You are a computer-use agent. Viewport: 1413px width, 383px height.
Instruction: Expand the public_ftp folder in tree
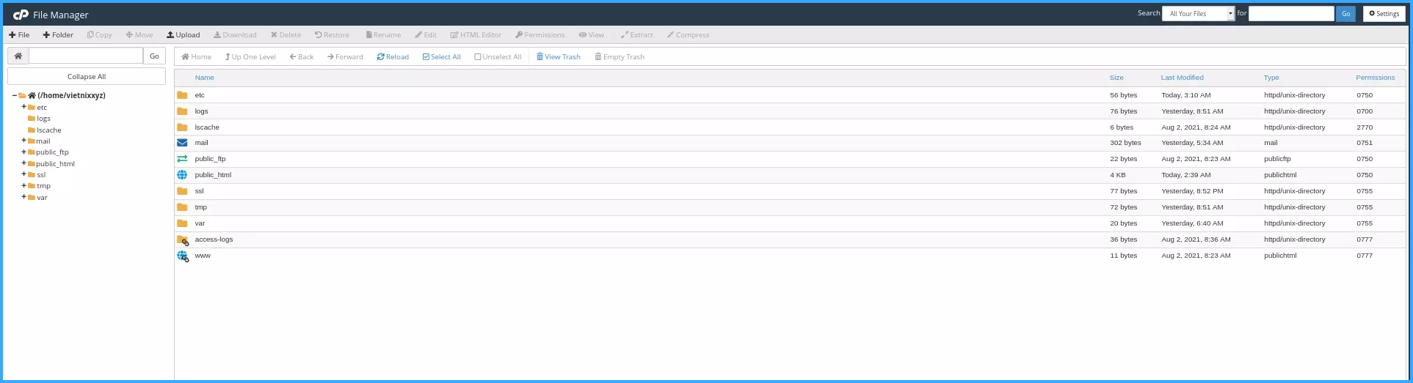(23, 152)
